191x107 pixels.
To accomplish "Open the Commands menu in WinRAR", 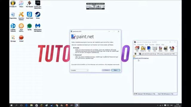I will coord(140,45).
